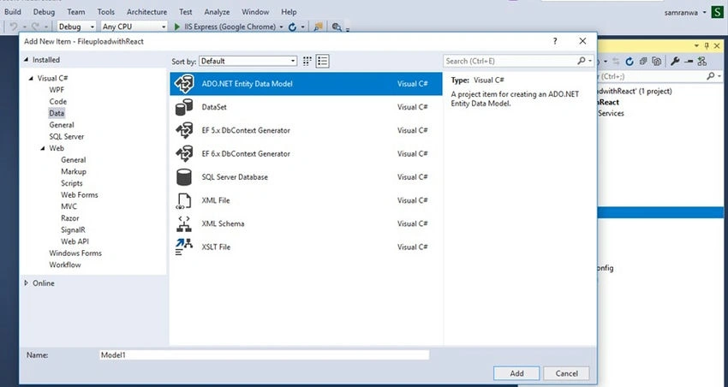Select the Scripts category under Web
728x387 pixels.
71,183
